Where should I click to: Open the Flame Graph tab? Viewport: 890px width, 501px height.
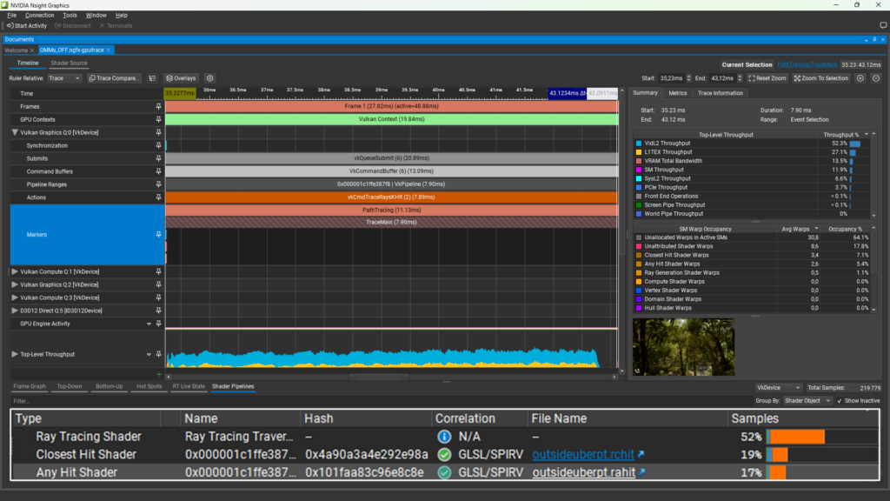(30, 386)
